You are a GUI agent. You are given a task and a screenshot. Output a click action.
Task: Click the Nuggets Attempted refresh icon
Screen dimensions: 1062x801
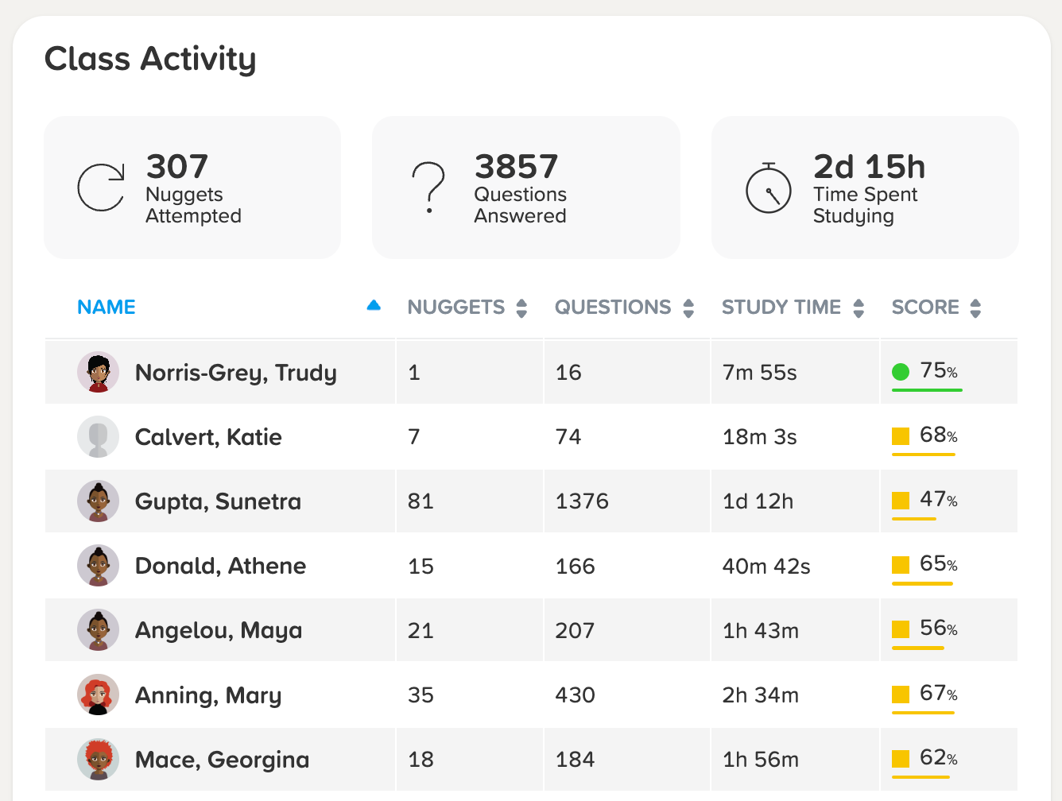pos(101,188)
